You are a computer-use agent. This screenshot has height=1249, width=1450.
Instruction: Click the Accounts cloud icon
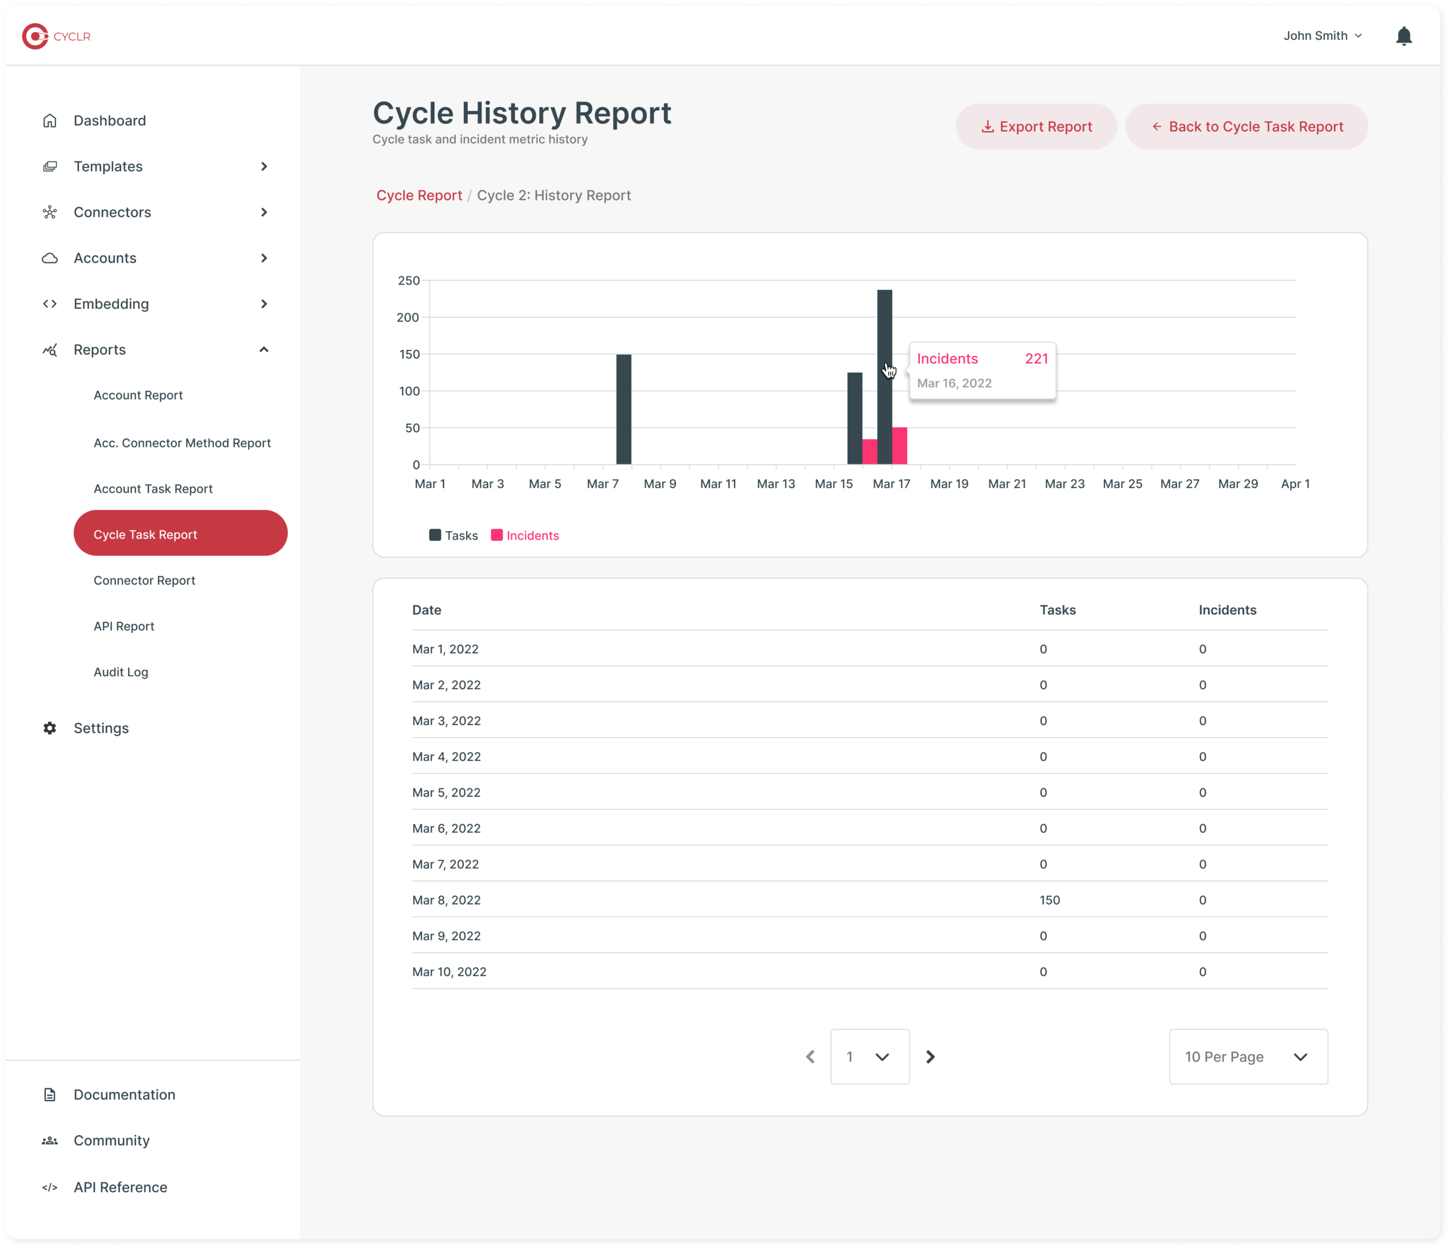(50, 258)
